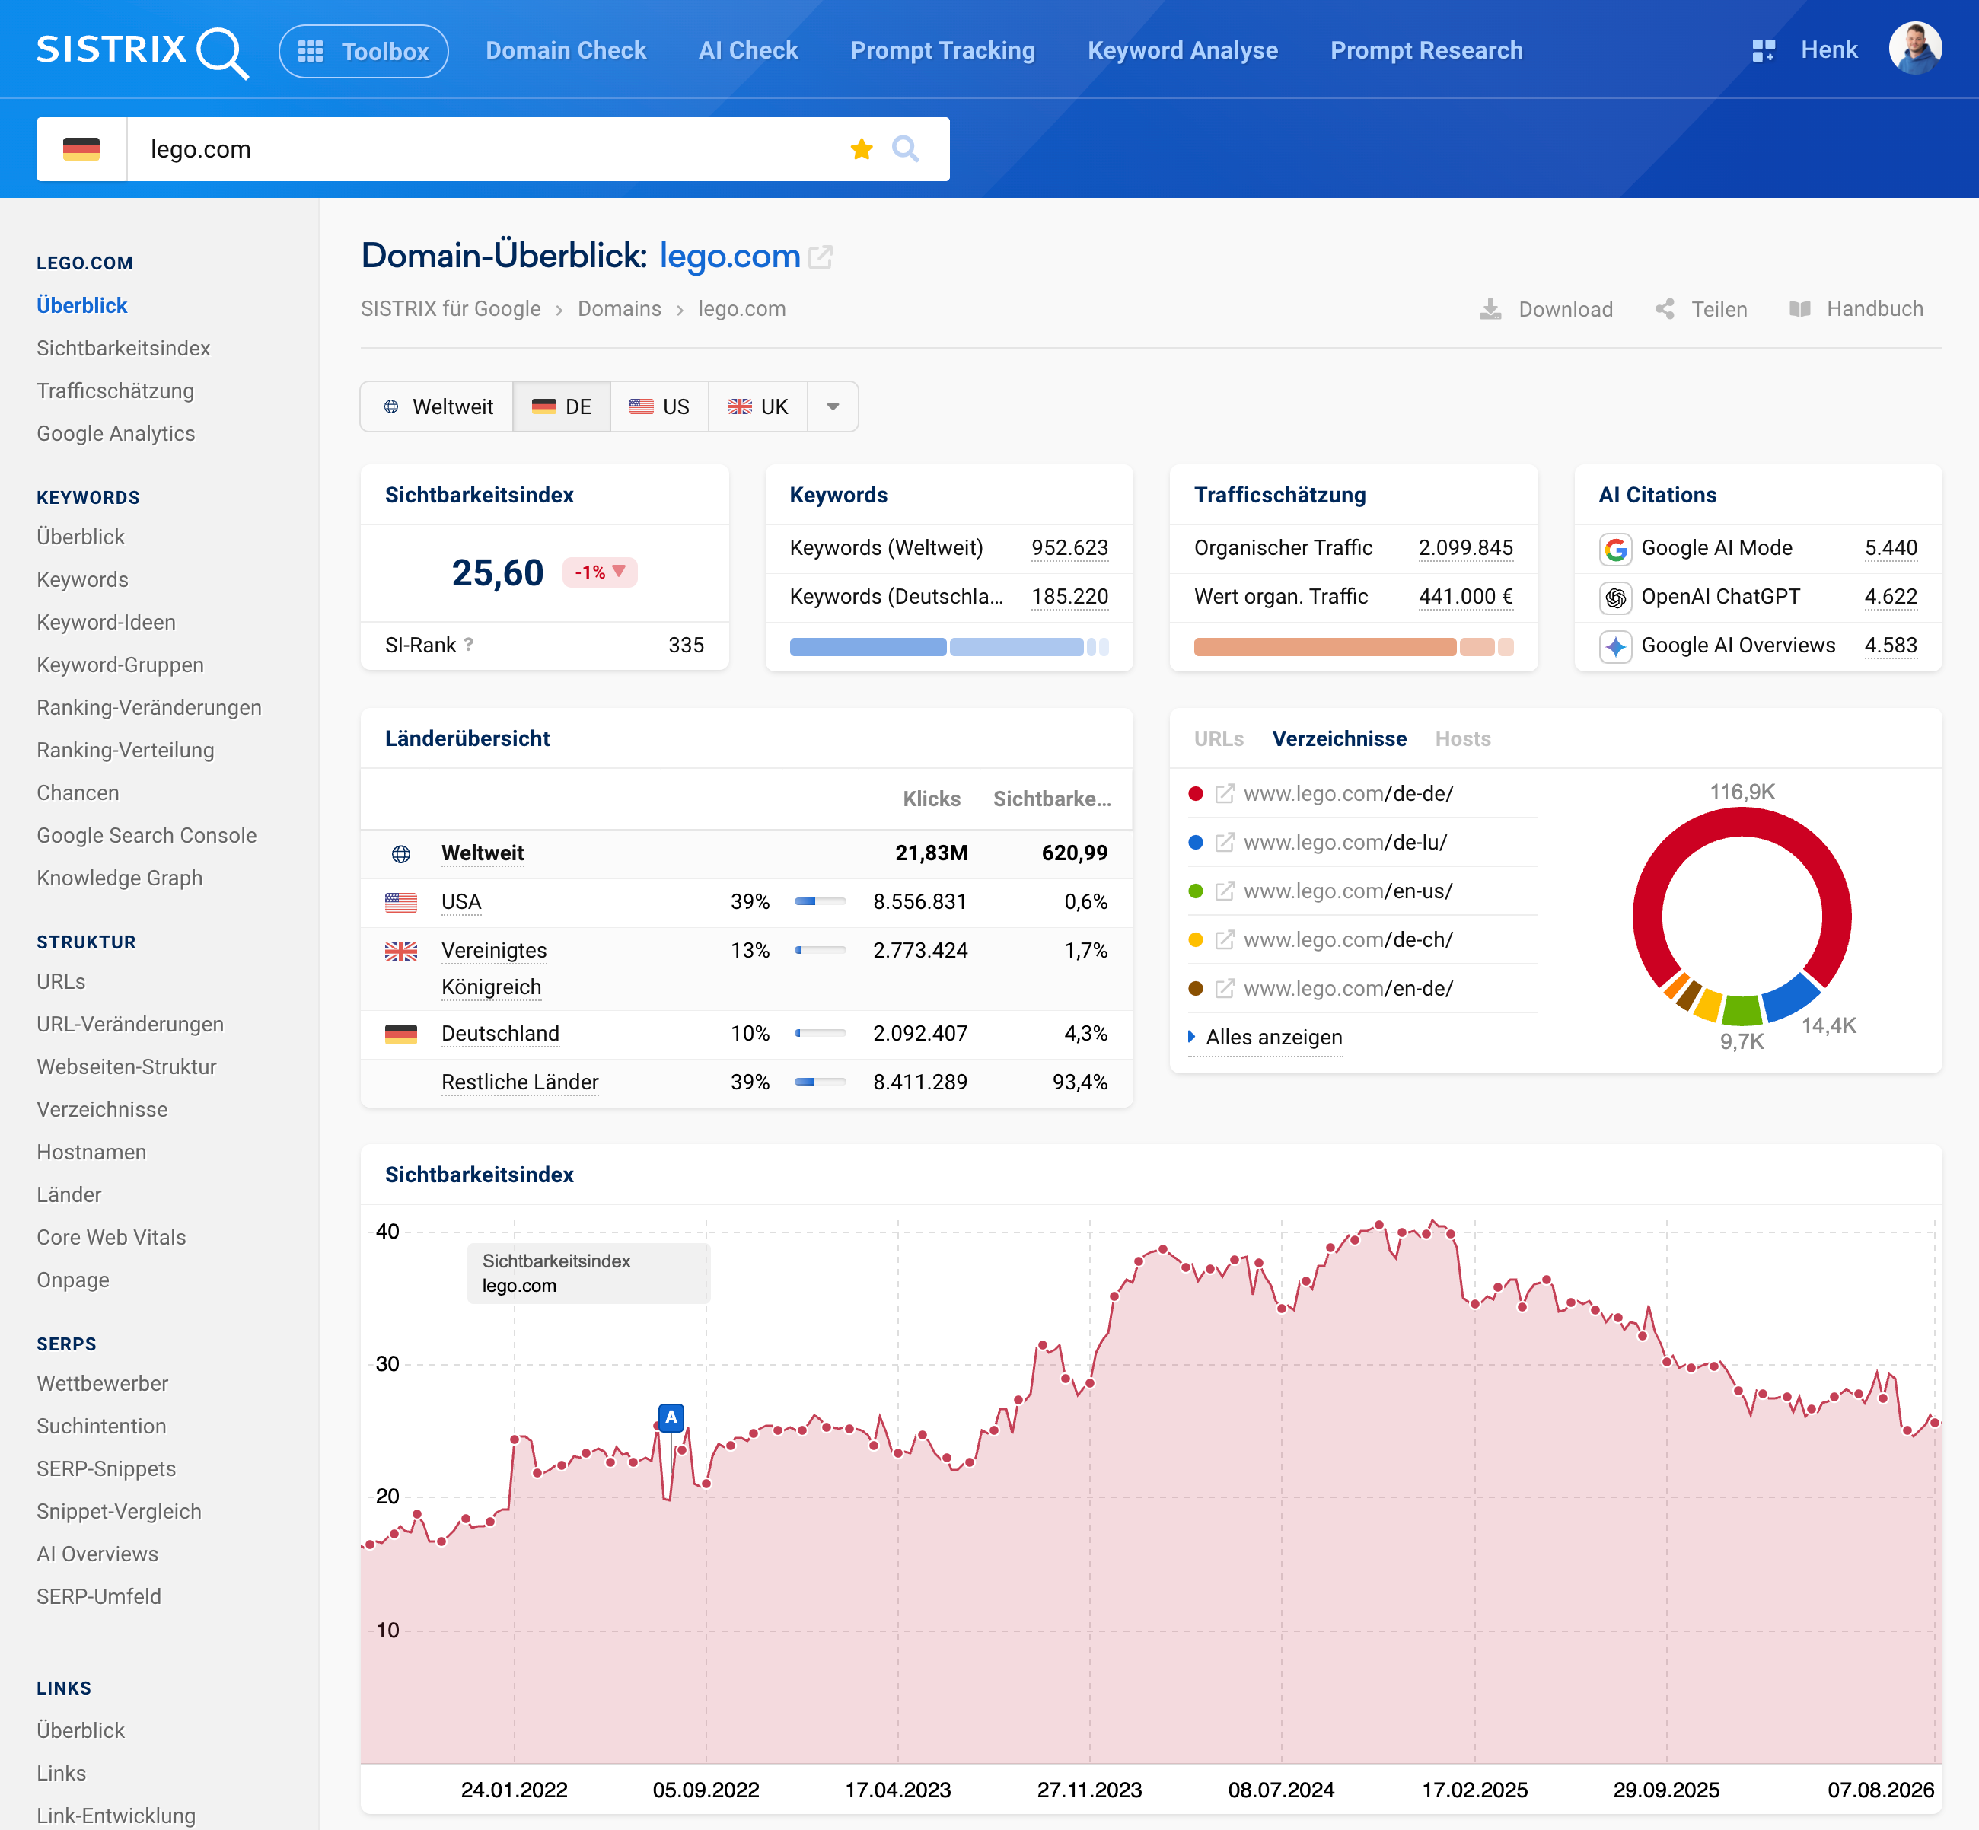Viewport: 1979px width, 1830px height.
Task: Open Prompt Tracking
Action: pyautogui.click(x=942, y=50)
